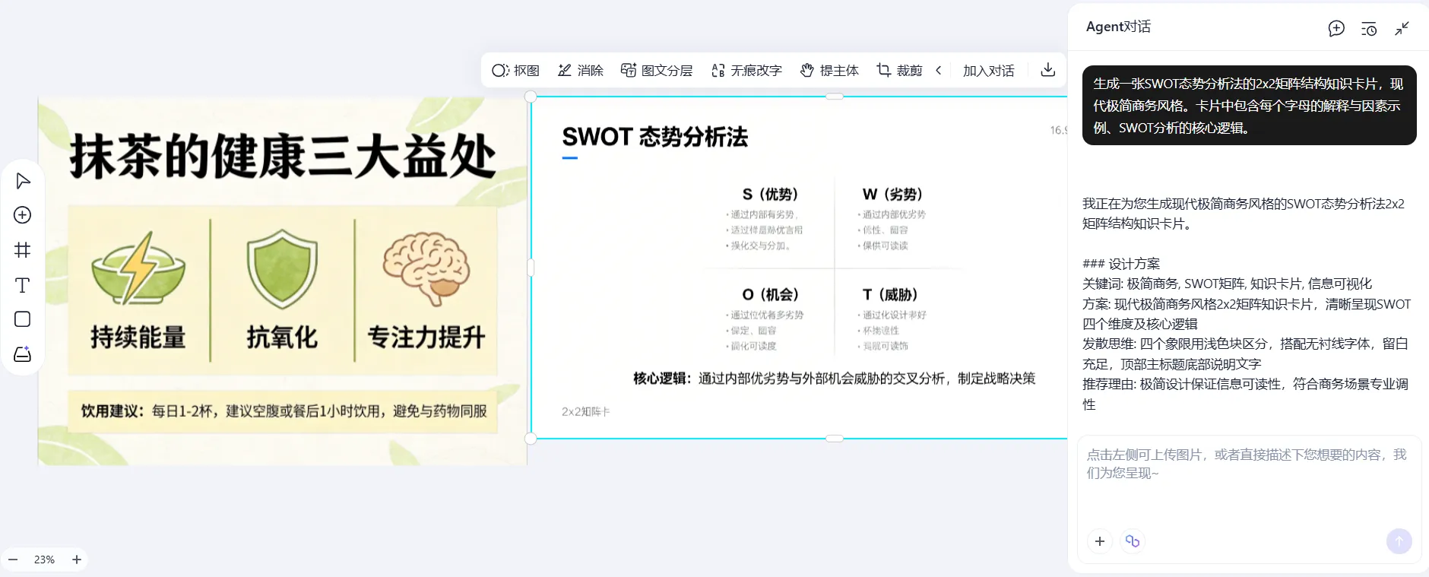Select the arrow pointer tool
Image resolution: width=1429 pixels, height=577 pixels.
(x=23, y=181)
